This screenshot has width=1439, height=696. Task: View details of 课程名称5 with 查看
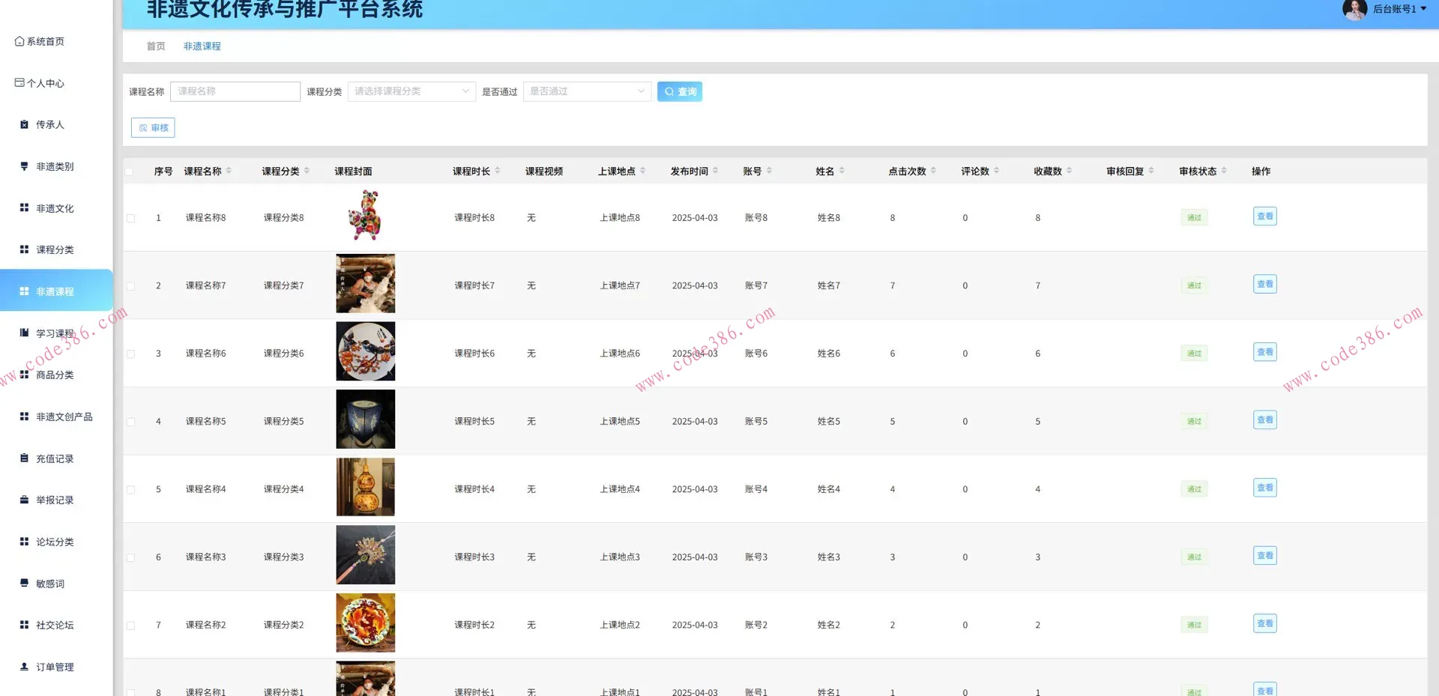point(1264,420)
